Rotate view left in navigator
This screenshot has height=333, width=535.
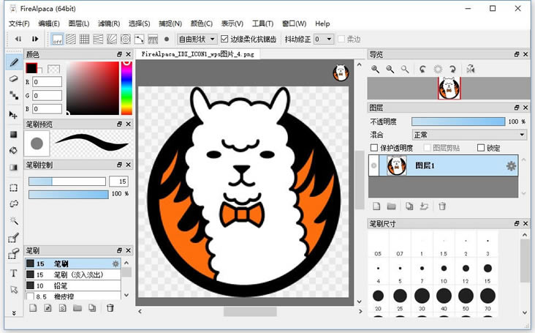coord(422,70)
